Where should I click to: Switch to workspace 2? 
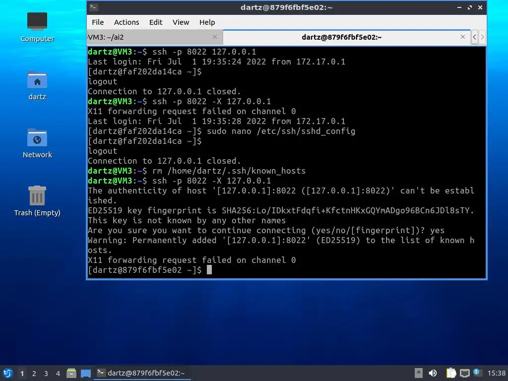click(x=34, y=373)
